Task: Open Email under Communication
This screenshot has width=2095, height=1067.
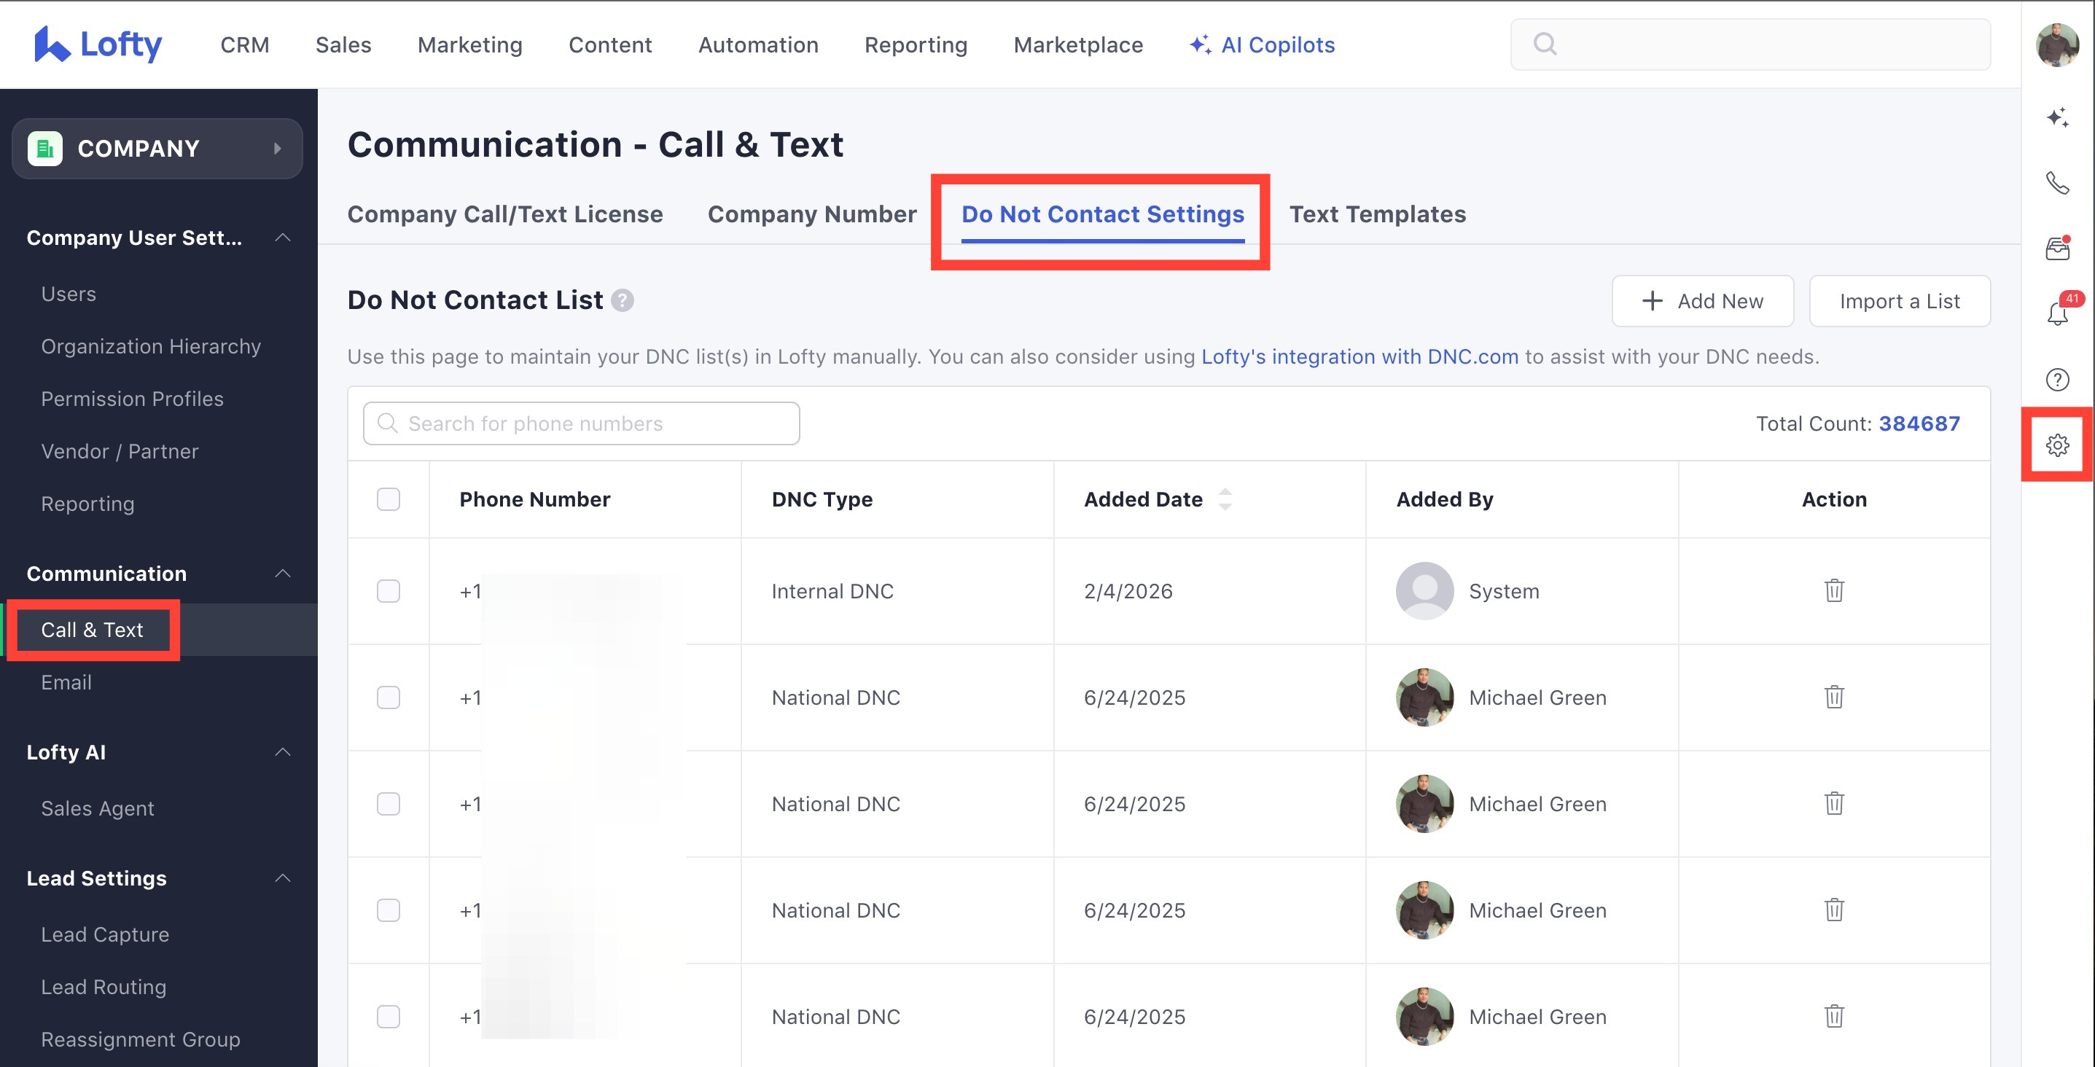Action: pyautogui.click(x=66, y=682)
